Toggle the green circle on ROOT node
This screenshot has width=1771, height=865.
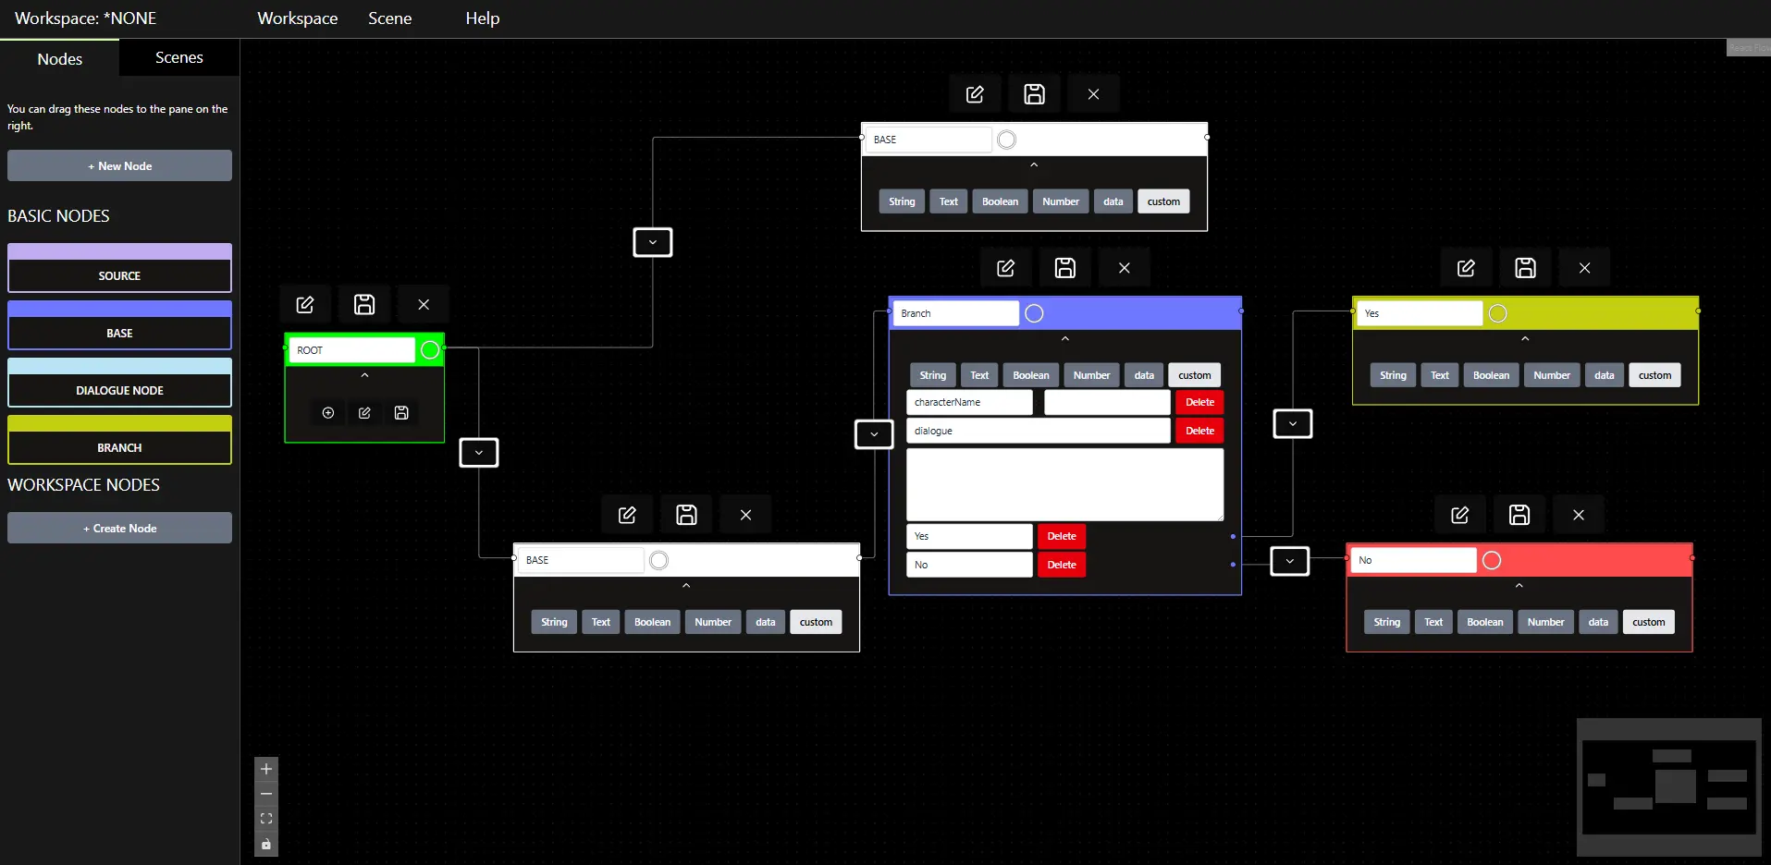[430, 350]
